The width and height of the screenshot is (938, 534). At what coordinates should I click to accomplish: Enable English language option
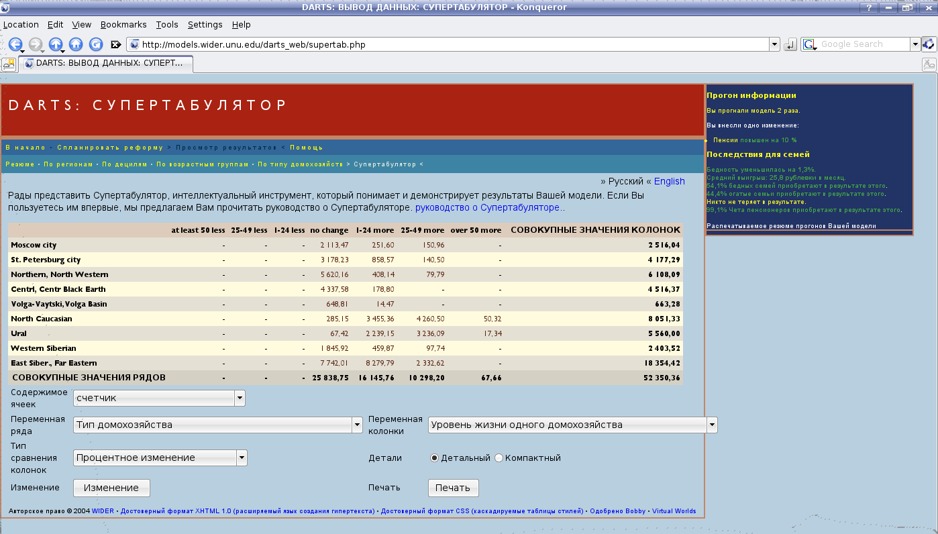pyautogui.click(x=669, y=181)
